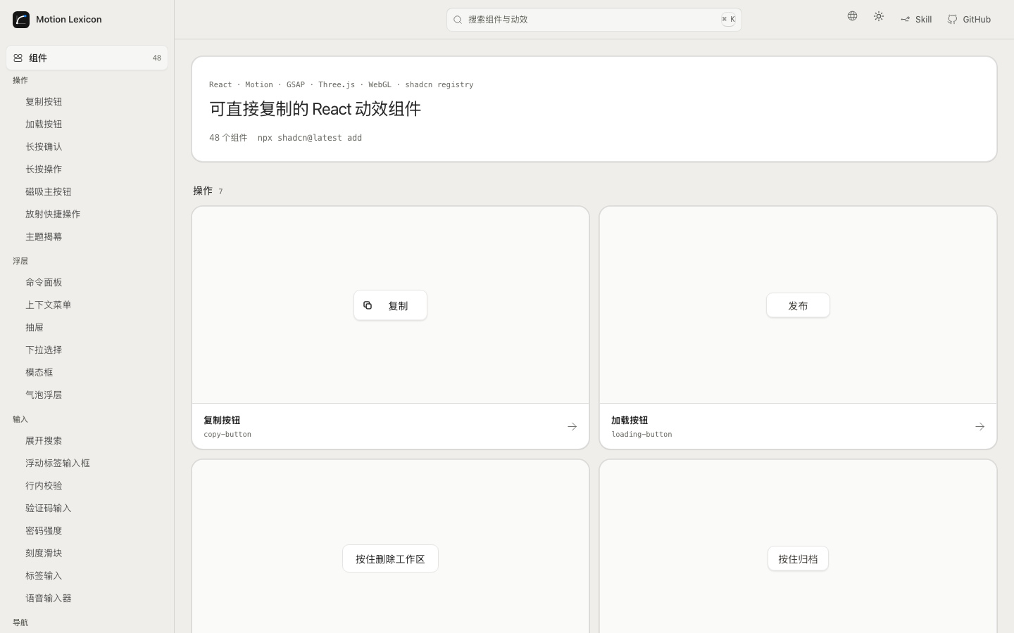Image resolution: width=1014 pixels, height=633 pixels.
Task: Select the 组件 sidebar section
Action: [x=87, y=58]
